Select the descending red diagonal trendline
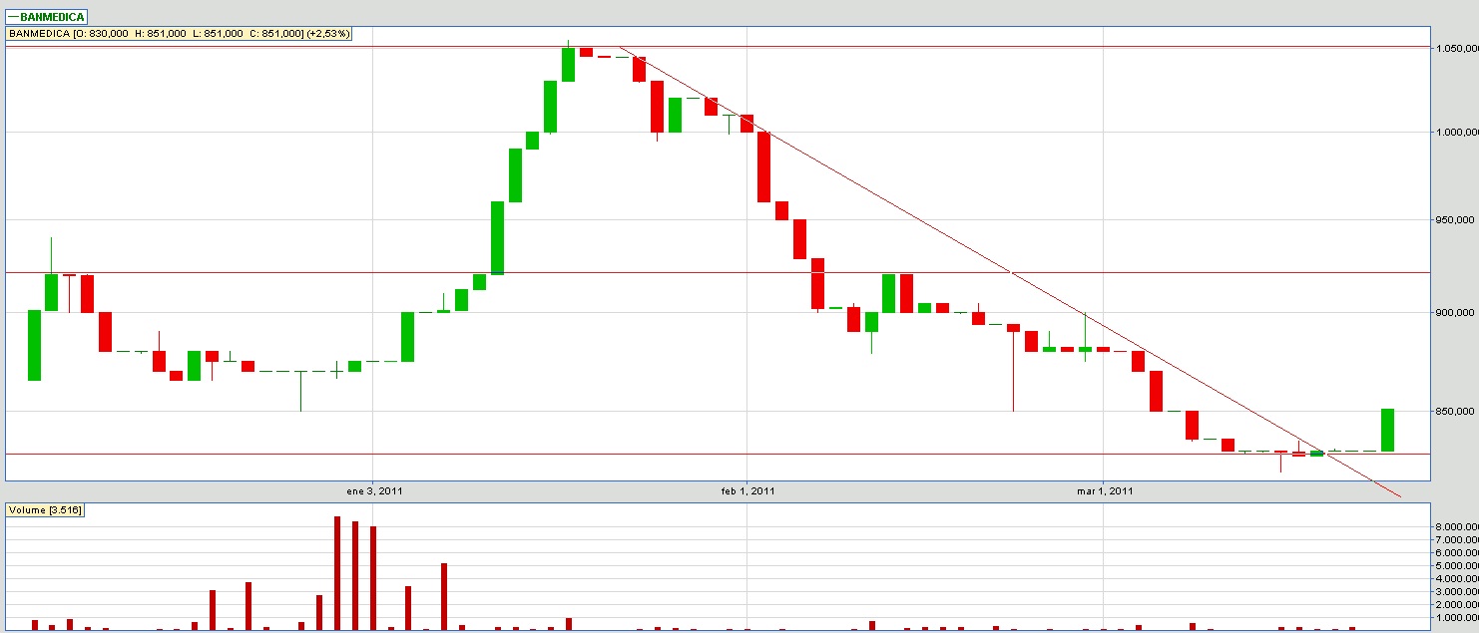Viewport: 1479px width, 633px height. [x=1011, y=270]
